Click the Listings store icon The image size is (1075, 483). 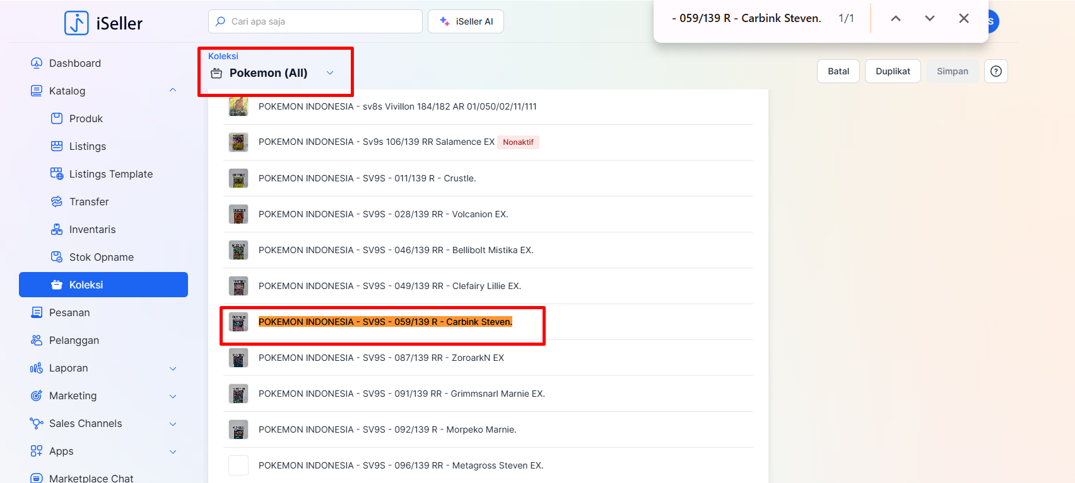(57, 146)
